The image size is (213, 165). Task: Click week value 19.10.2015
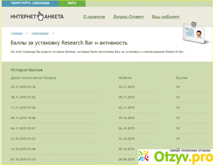[126, 118]
